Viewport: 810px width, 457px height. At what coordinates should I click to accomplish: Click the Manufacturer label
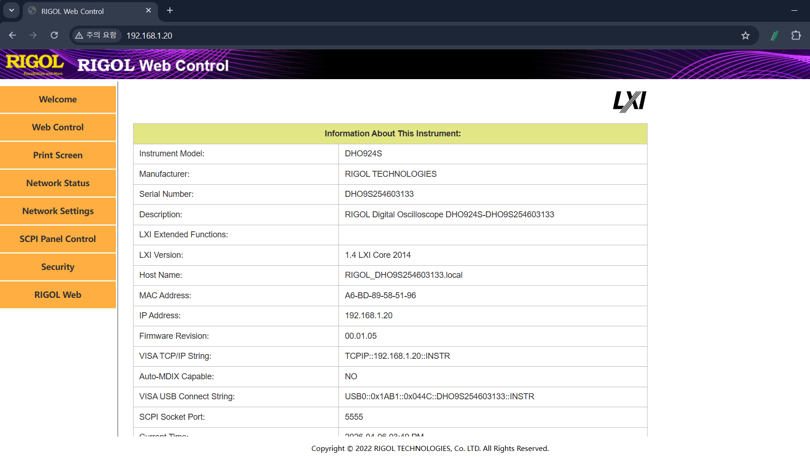tap(164, 174)
